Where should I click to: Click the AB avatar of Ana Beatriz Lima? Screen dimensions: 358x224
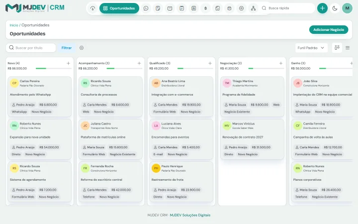pyautogui.click(x=156, y=83)
